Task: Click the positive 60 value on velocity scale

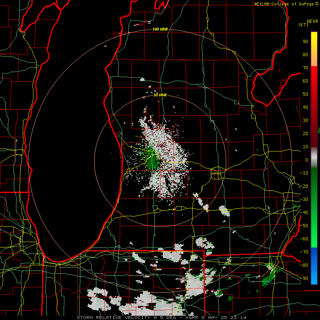Action: point(305,81)
